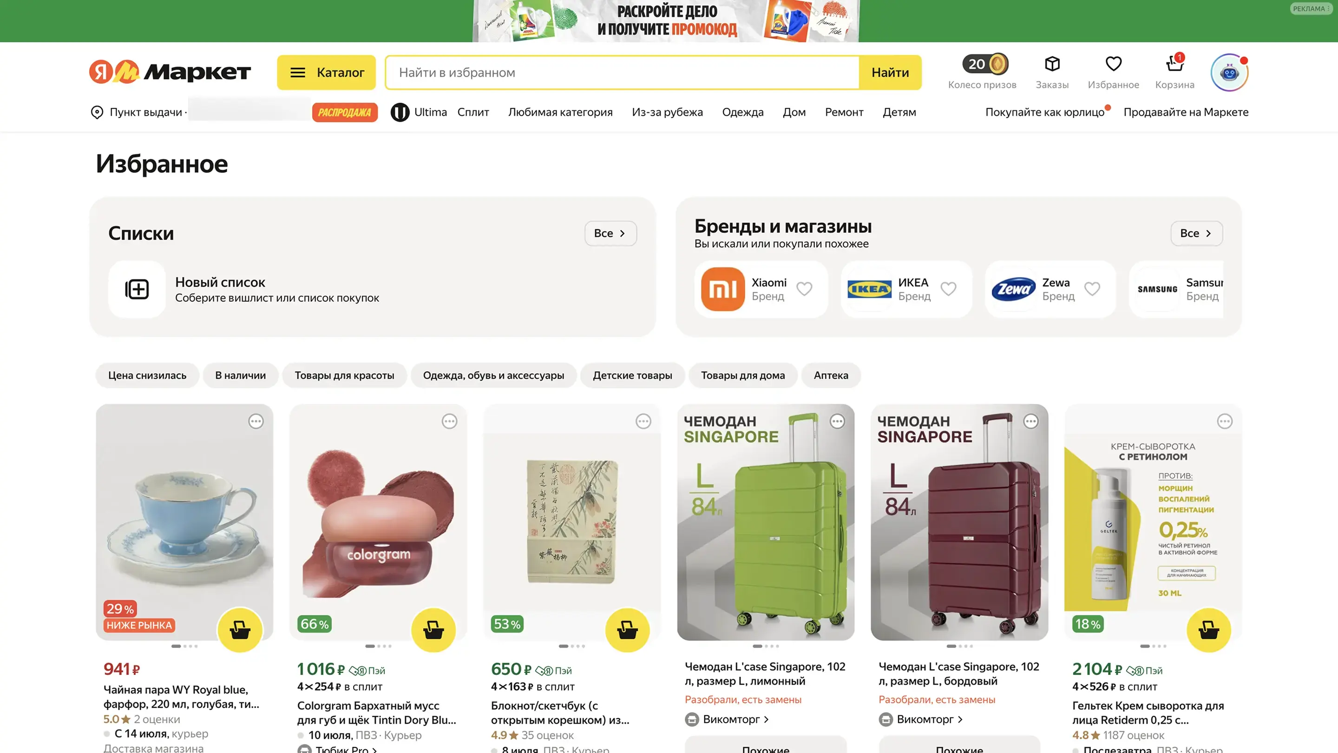Image resolution: width=1338 pixels, height=753 pixels.
Task: Open the Каталог menu
Action: [326, 72]
